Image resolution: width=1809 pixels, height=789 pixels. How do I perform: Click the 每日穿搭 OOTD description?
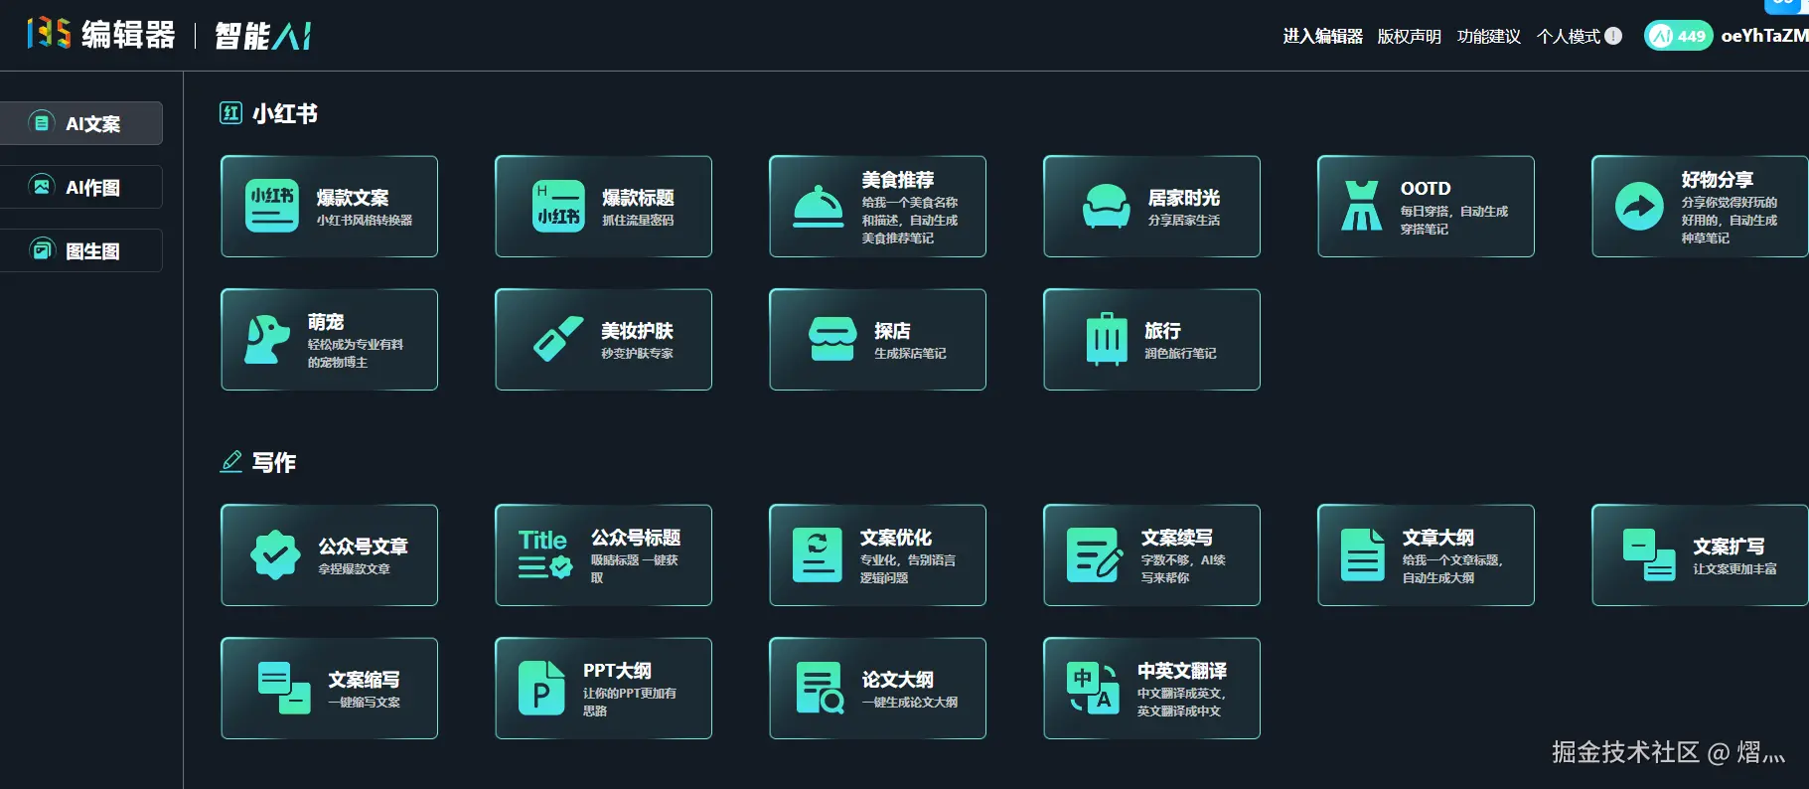(x=1454, y=221)
